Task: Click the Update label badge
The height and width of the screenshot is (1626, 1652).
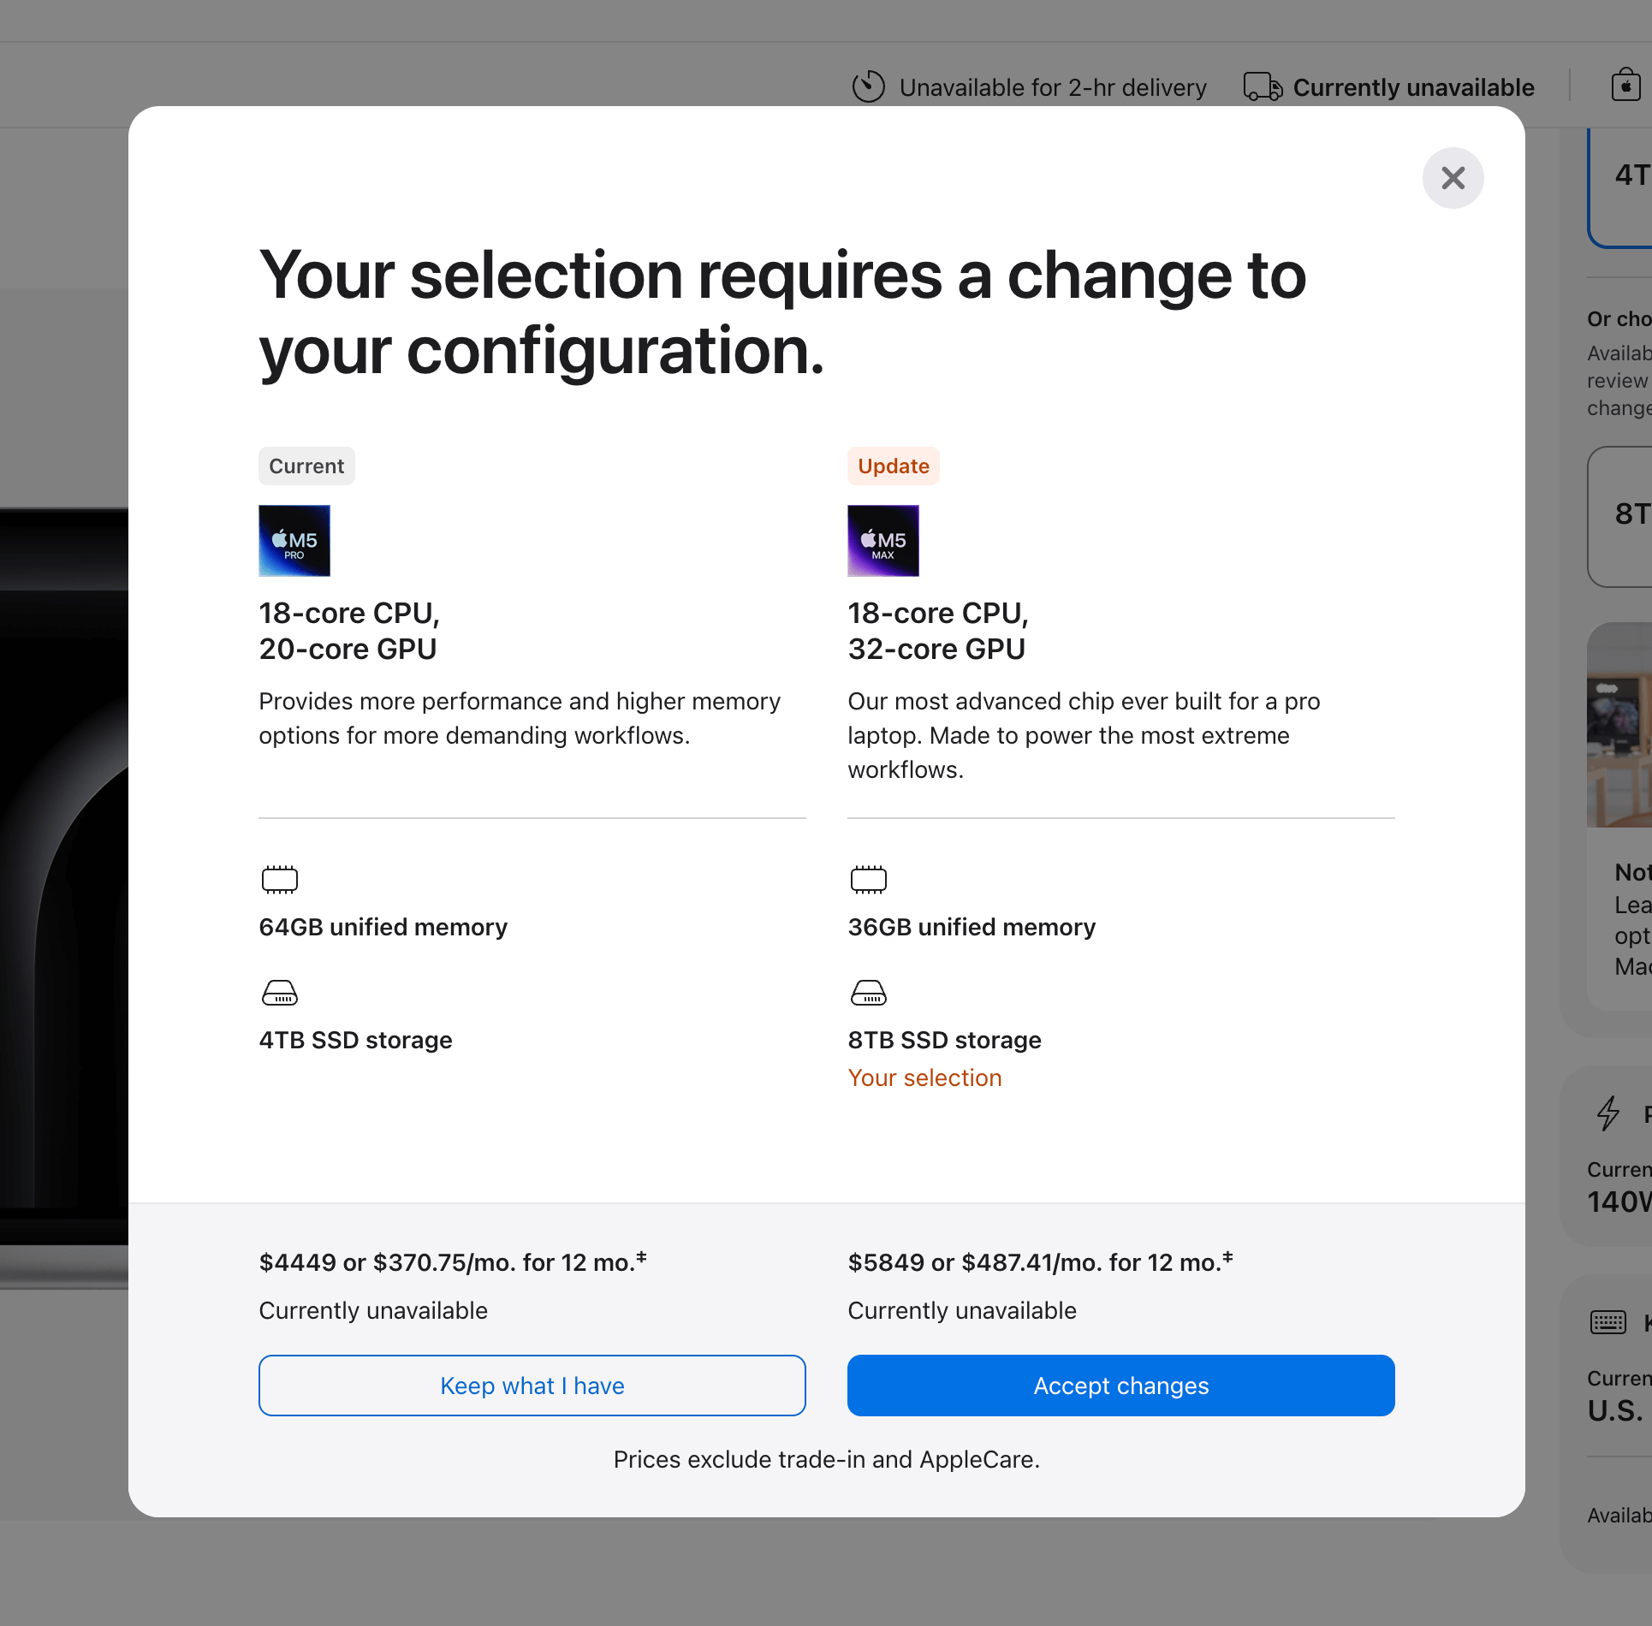Action: pos(893,466)
